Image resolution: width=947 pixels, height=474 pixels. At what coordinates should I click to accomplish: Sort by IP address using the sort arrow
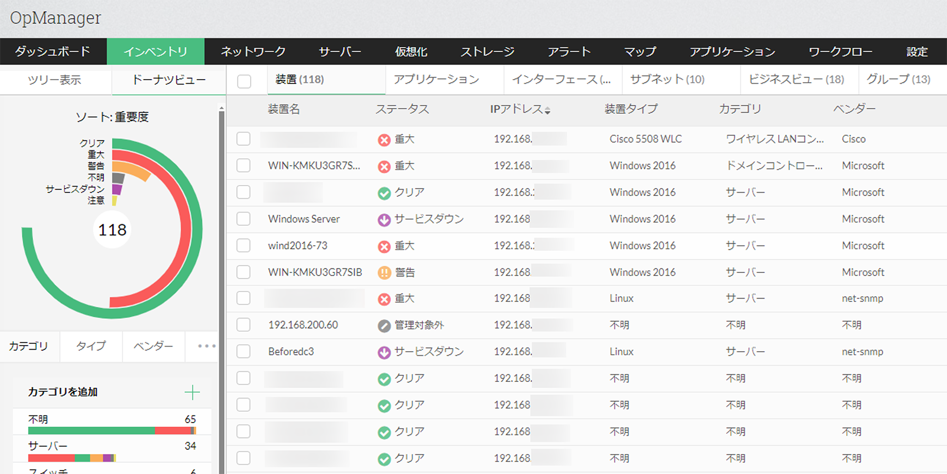548,111
